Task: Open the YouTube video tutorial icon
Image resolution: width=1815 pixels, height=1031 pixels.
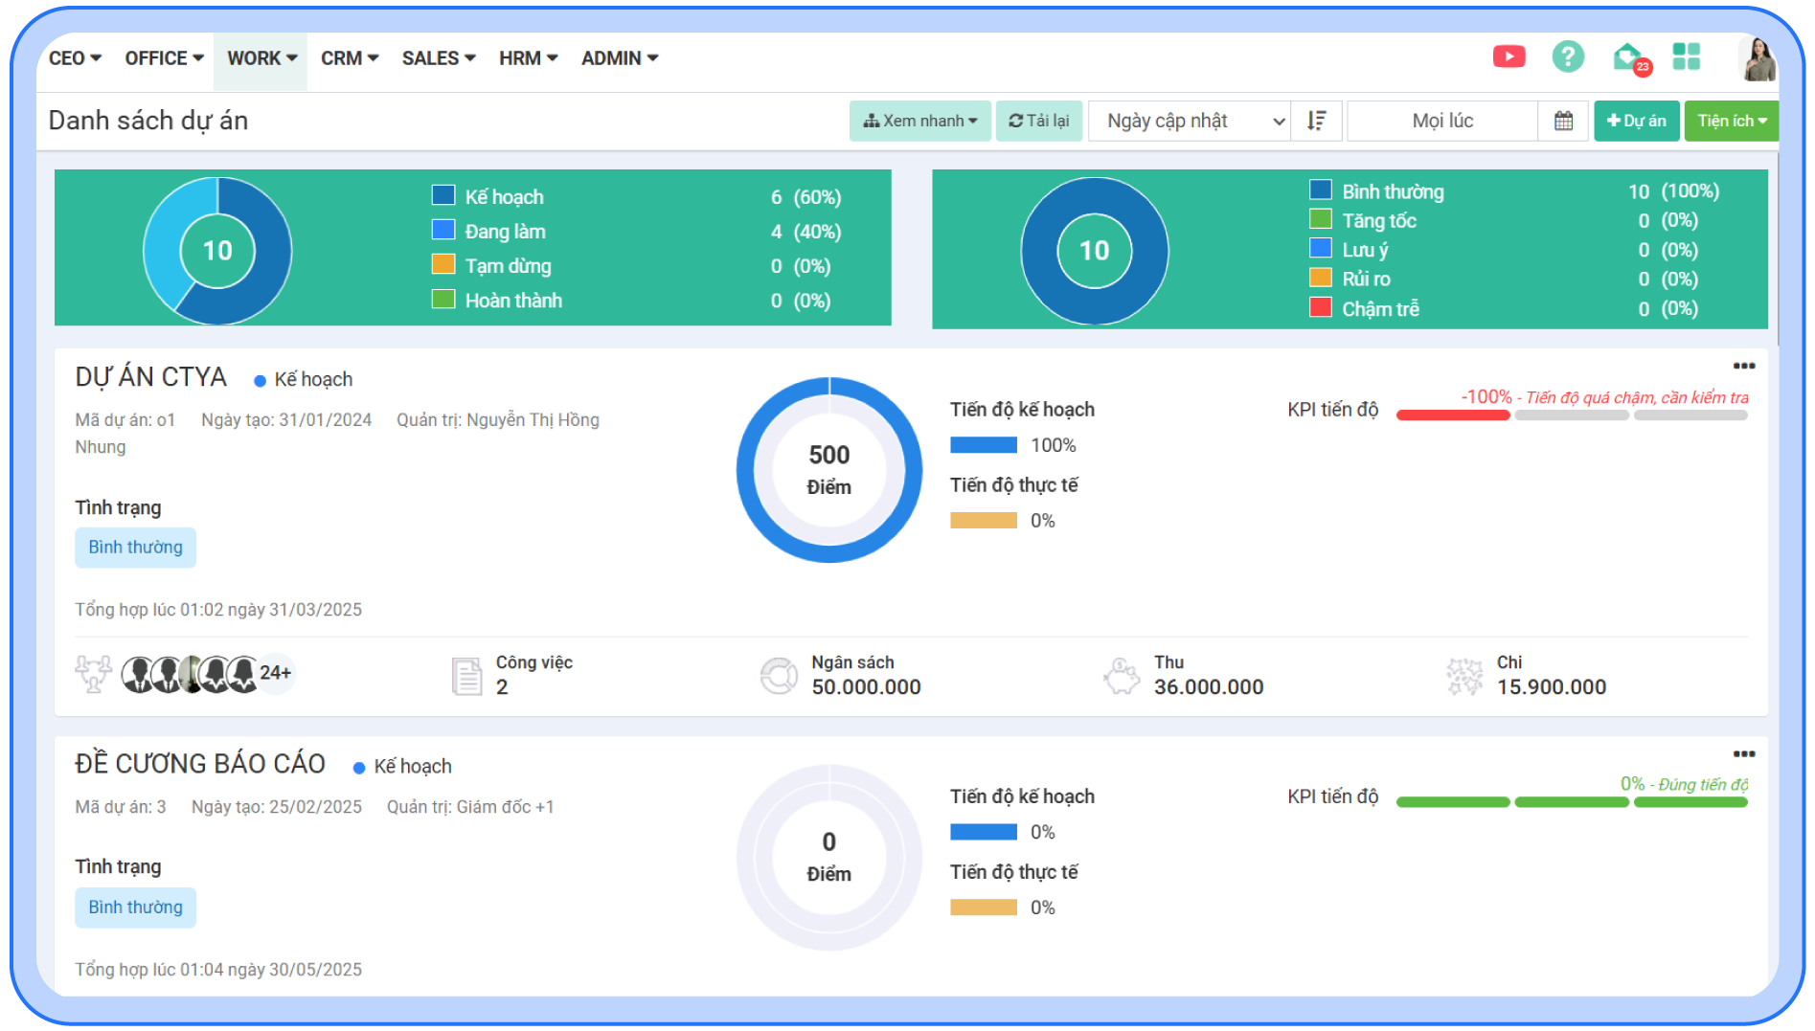Action: tap(1509, 57)
